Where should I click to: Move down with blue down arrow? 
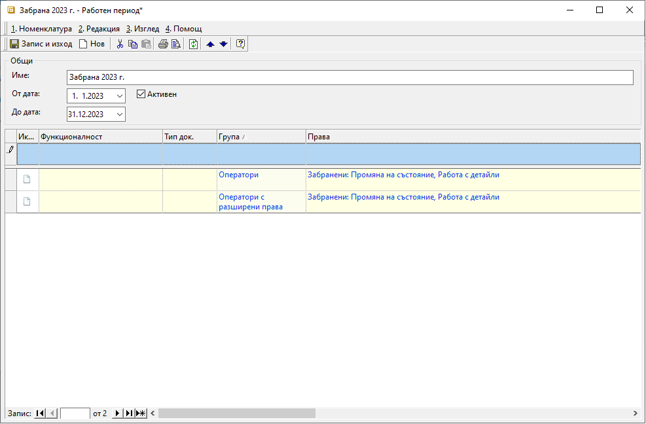[223, 44]
